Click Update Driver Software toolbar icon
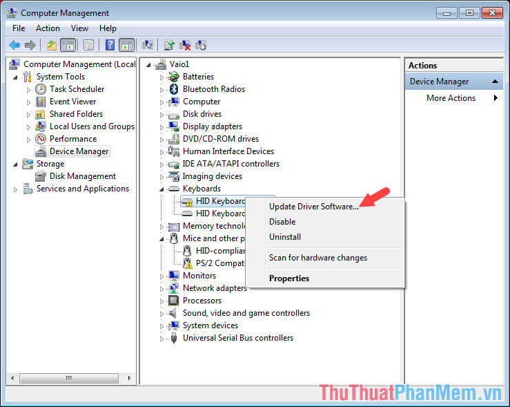Viewport: 510px width, 407px height. pyautogui.click(x=169, y=45)
